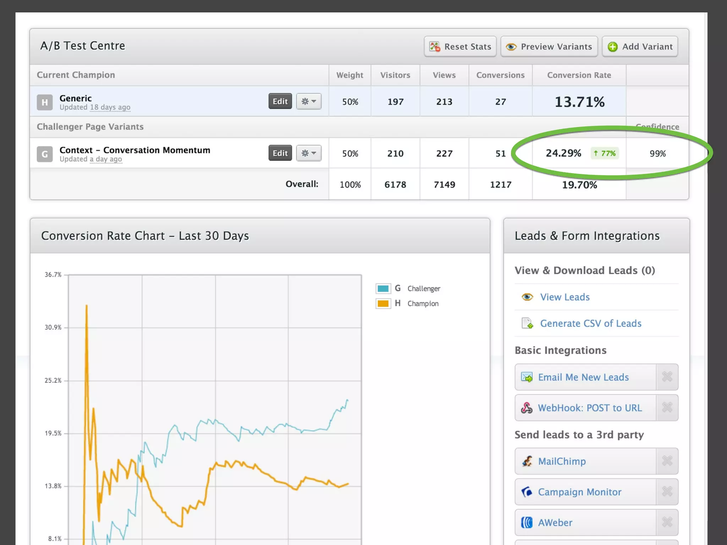Click the H variant letter badge
Image resolution: width=727 pixels, height=545 pixels.
[x=45, y=103]
